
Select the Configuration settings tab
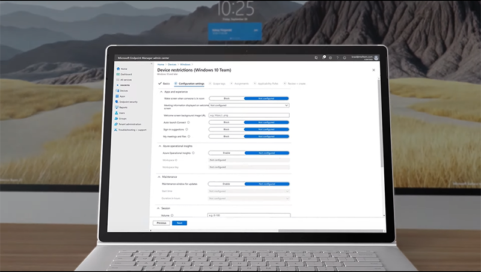click(189, 83)
